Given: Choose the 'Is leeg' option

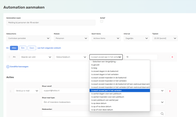Looking at the screenshot, I should (x=120, y=68).
